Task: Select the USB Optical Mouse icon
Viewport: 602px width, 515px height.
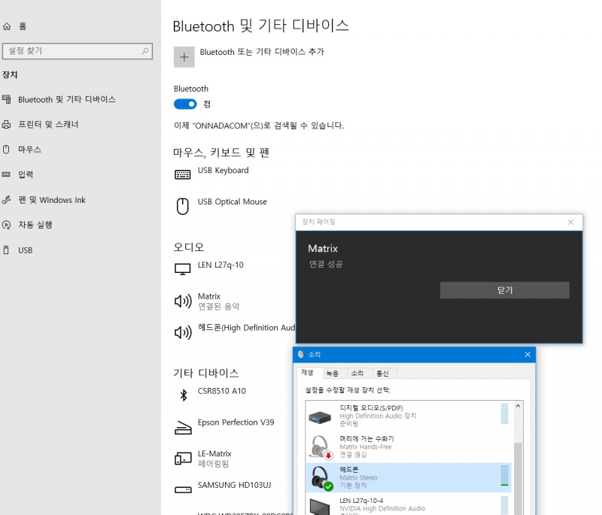Action: tap(183, 206)
